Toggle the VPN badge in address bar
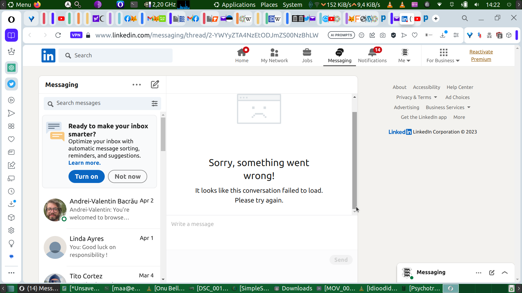This screenshot has width=522, height=293. (x=76, y=35)
